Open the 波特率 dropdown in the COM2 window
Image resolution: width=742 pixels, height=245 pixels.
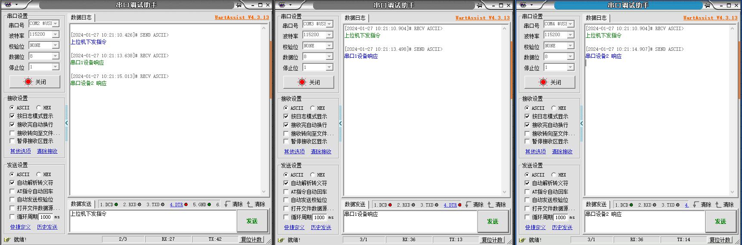click(56, 34)
